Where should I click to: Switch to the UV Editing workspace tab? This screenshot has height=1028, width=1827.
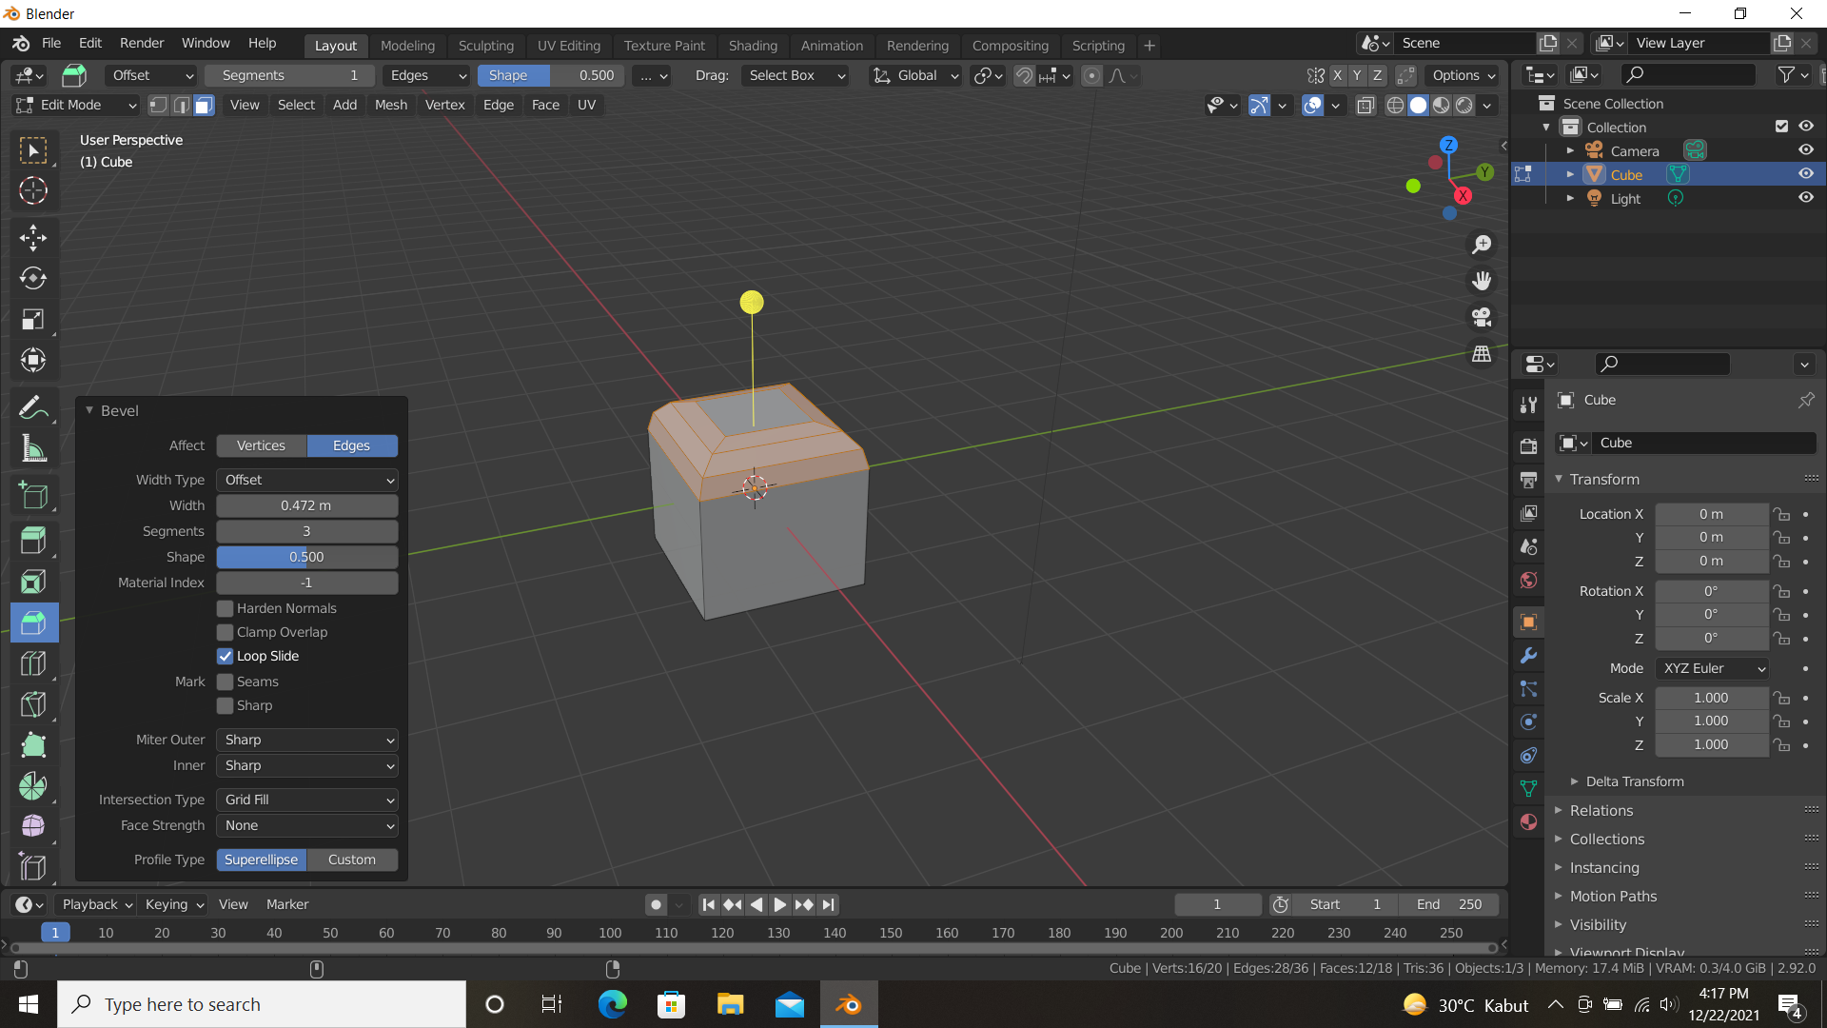(569, 45)
